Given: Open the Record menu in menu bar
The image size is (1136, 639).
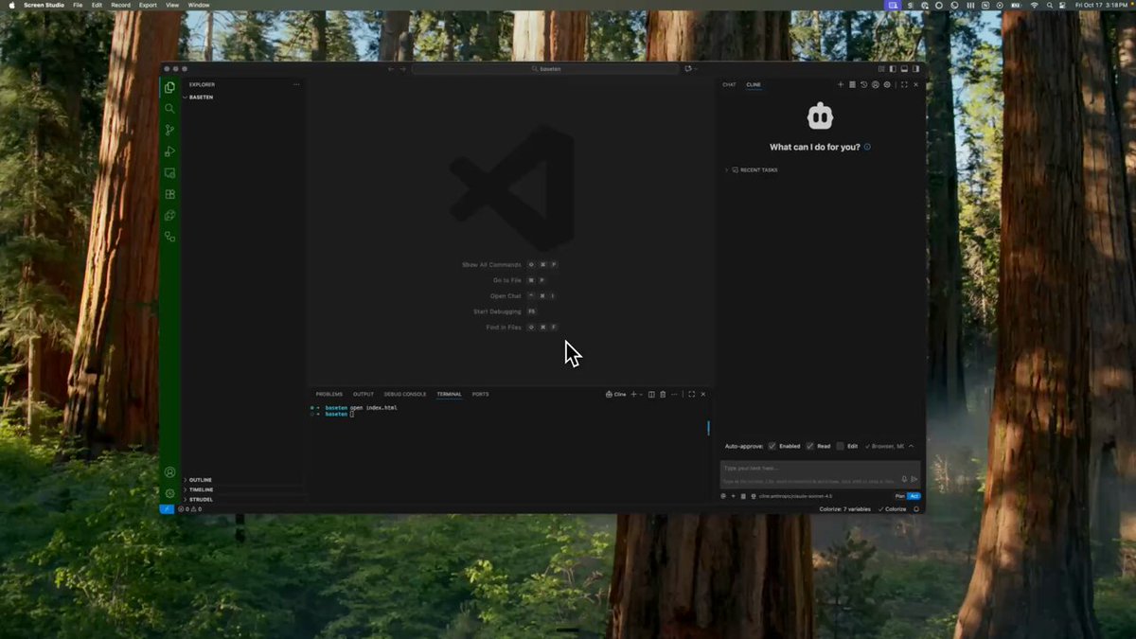Looking at the screenshot, I should (120, 5).
